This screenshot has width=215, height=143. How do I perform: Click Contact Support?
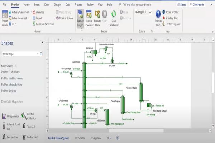pyautogui.click(x=171, y=24)
